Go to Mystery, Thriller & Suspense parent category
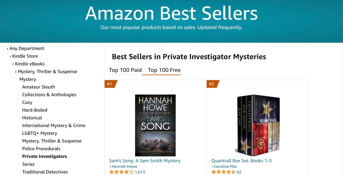Viewport: 343px width, 176px height. [47, 72]
